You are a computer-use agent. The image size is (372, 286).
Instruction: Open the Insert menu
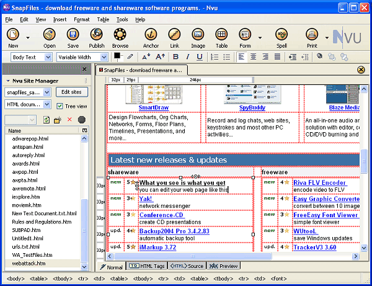[60, 19]
